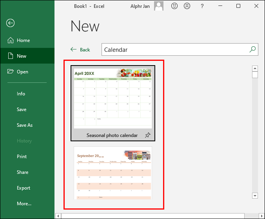Click the Alphr Jan account name
The image size is (265, 219).
(140, 6)
